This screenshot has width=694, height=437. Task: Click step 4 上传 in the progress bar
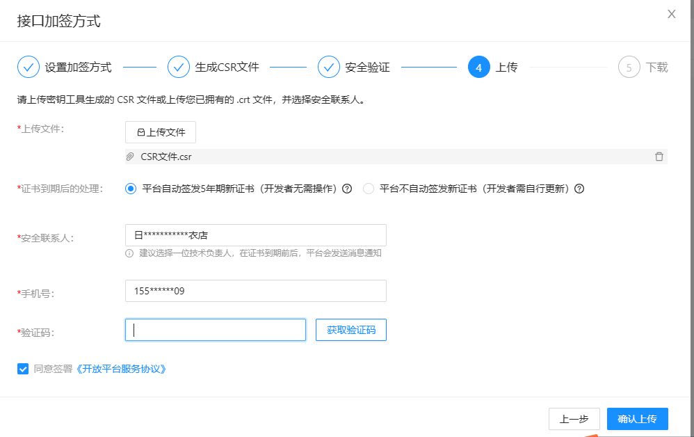click(x=480, y=67)
